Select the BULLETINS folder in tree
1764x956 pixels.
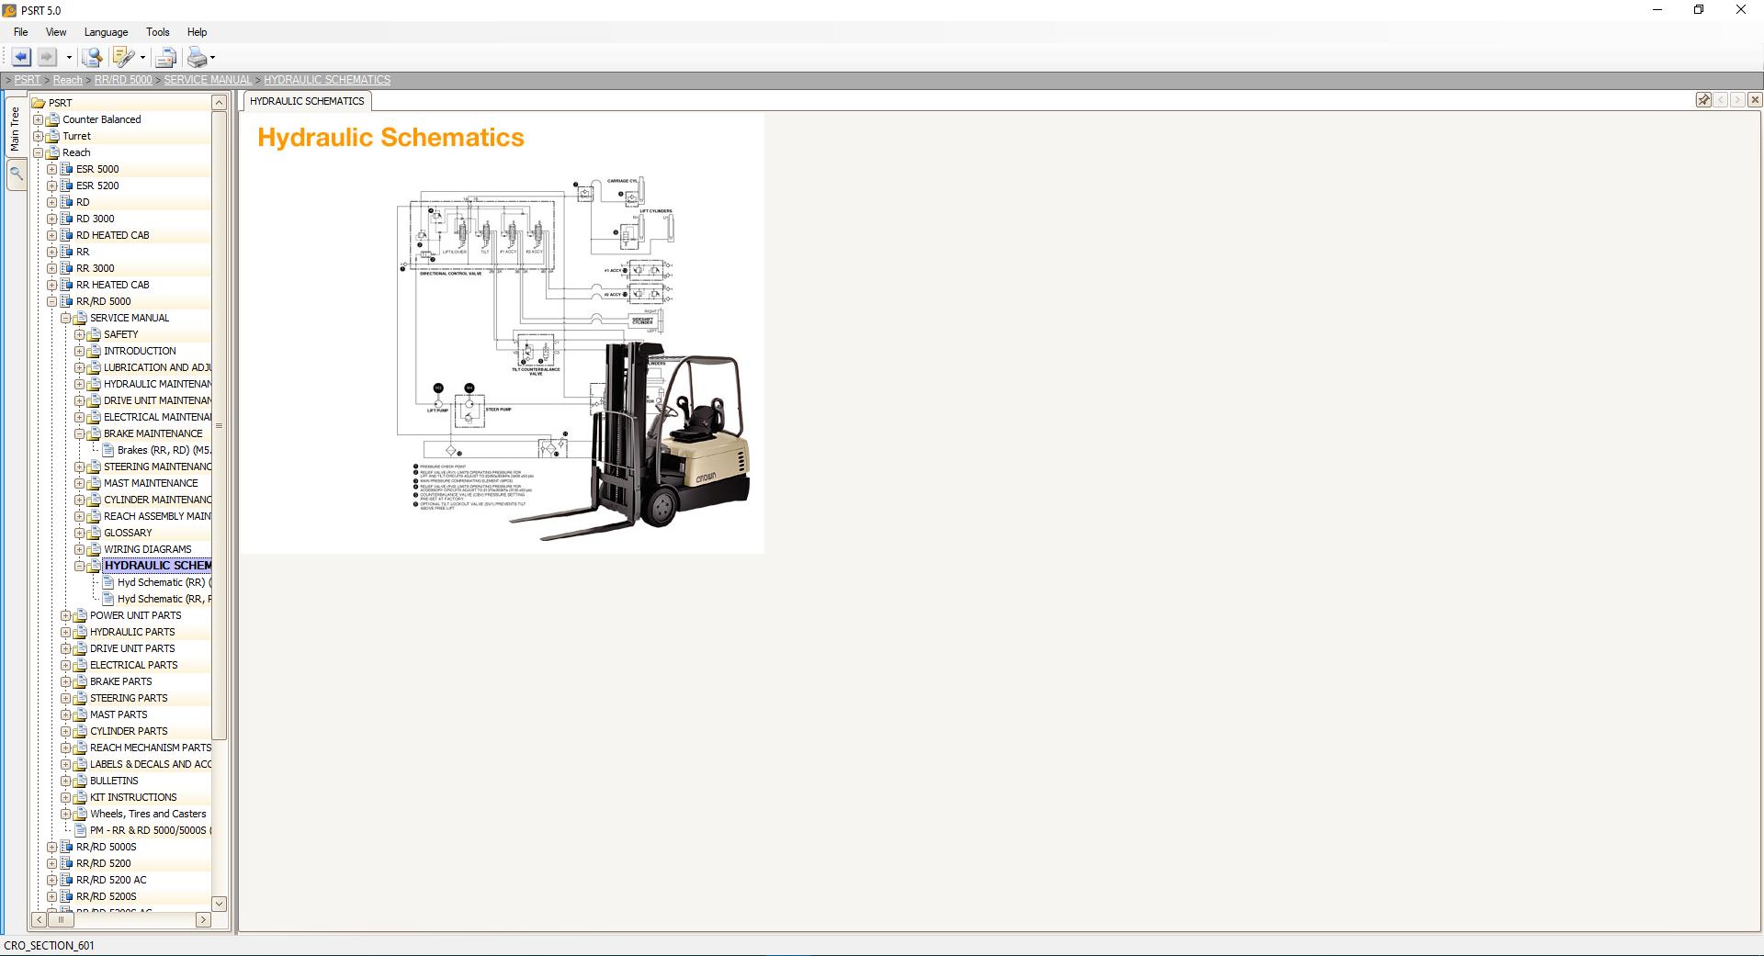coord(114,781)
